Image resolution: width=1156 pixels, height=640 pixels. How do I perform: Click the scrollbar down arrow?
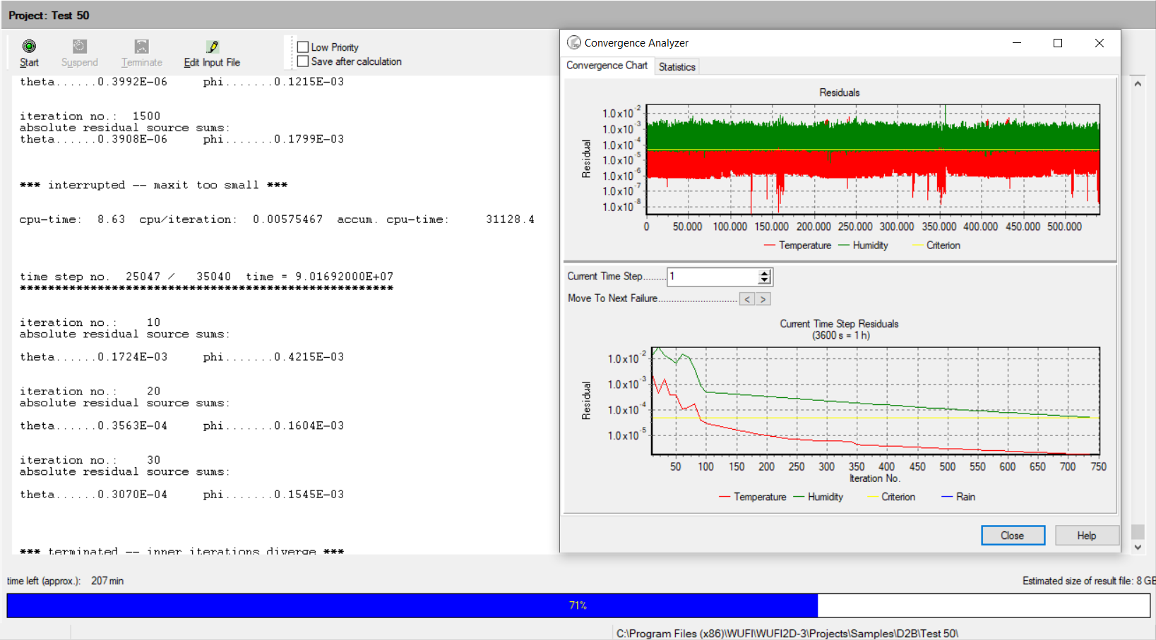coord(1138,546)
